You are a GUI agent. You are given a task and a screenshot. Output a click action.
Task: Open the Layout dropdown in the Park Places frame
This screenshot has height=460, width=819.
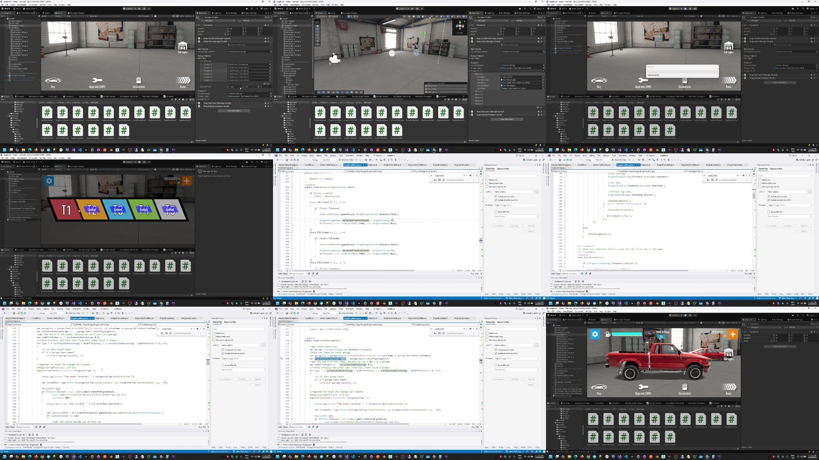click(265, 9)
